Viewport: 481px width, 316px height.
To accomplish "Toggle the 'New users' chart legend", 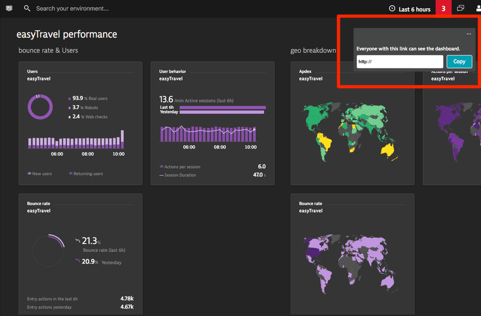I will [40, 174].
